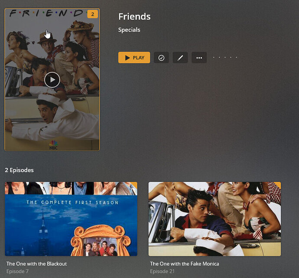Click the orange unwatched count badge showing 2
This screenshot has height=278, width=299.
point(92,14)
